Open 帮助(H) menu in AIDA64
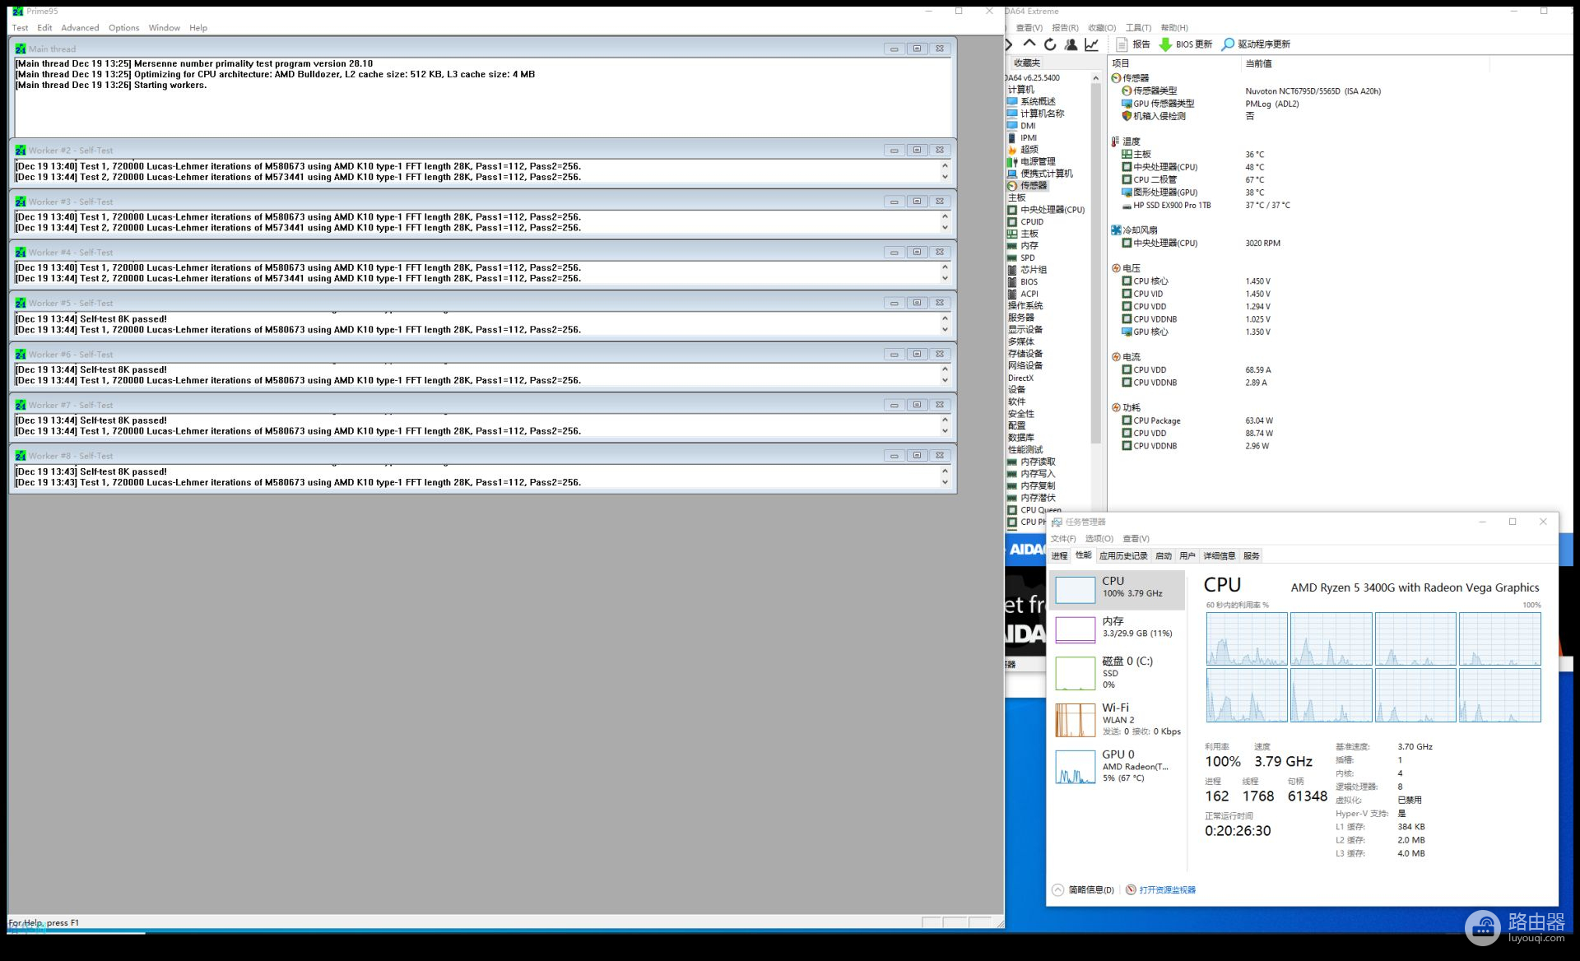The width and height of the screenshot is (1580, 961). pos(1174,28)
